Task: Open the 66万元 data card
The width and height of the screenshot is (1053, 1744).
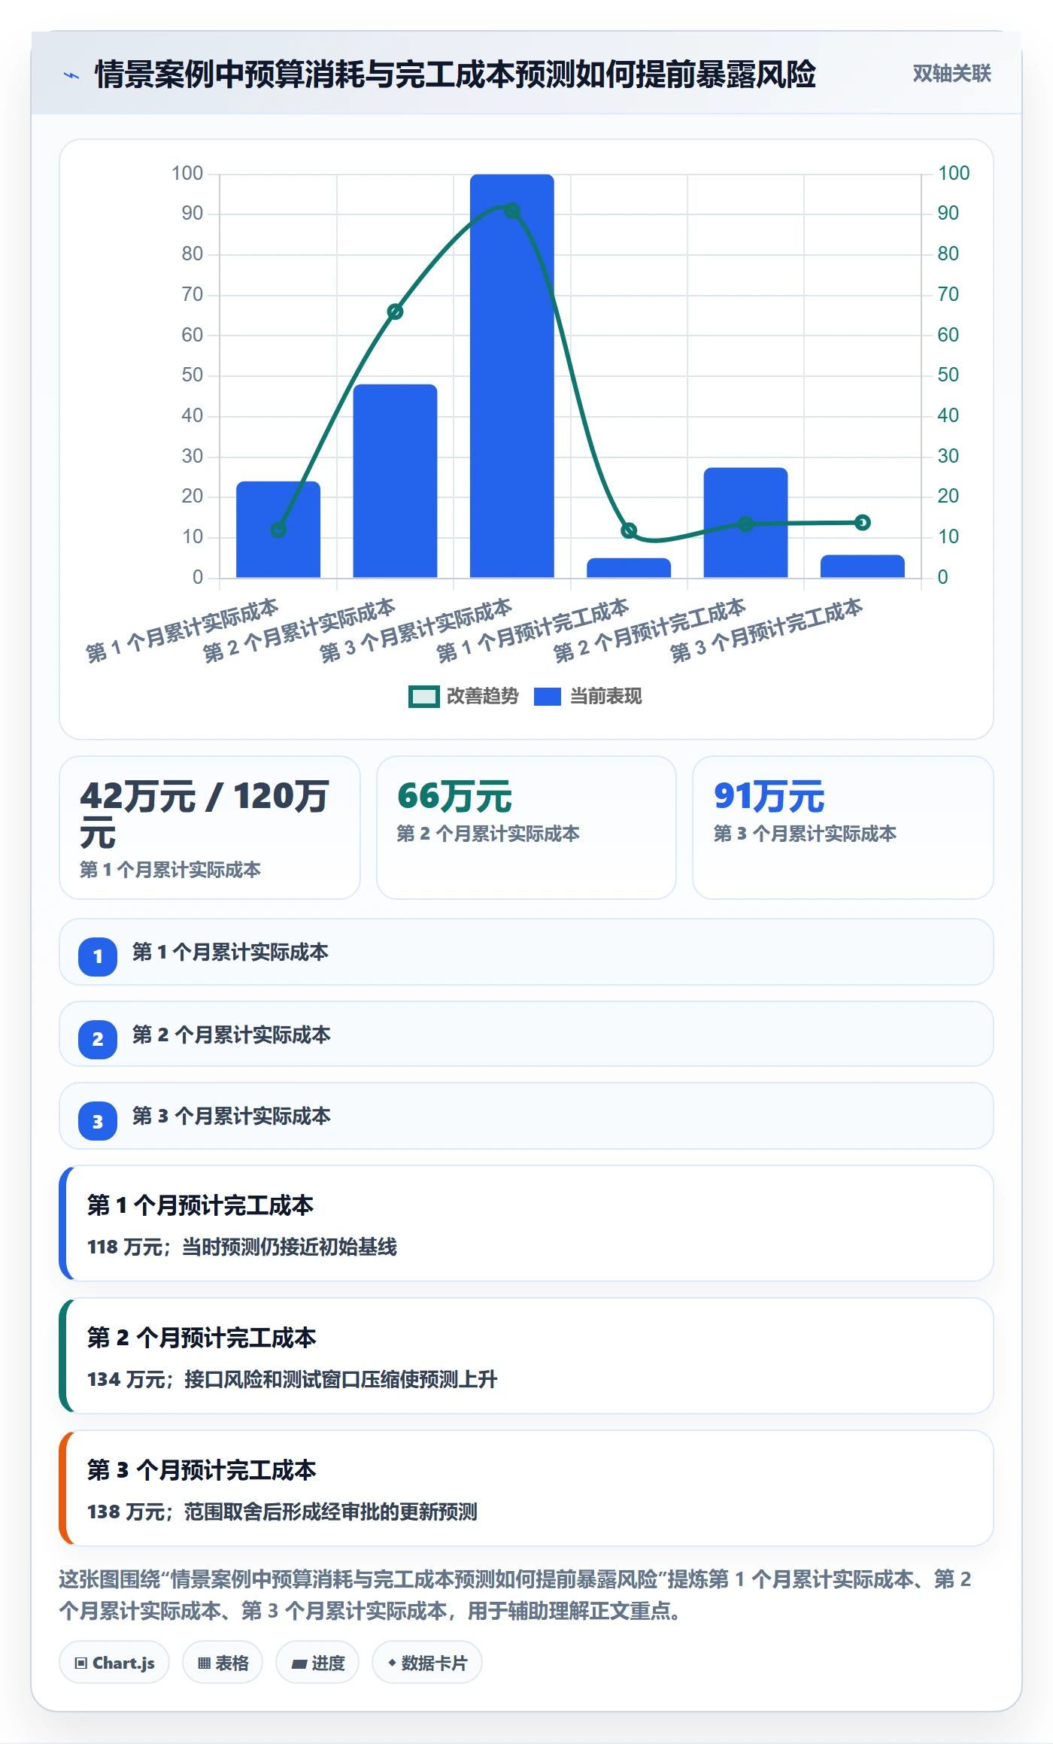Action: coord(526,828)
